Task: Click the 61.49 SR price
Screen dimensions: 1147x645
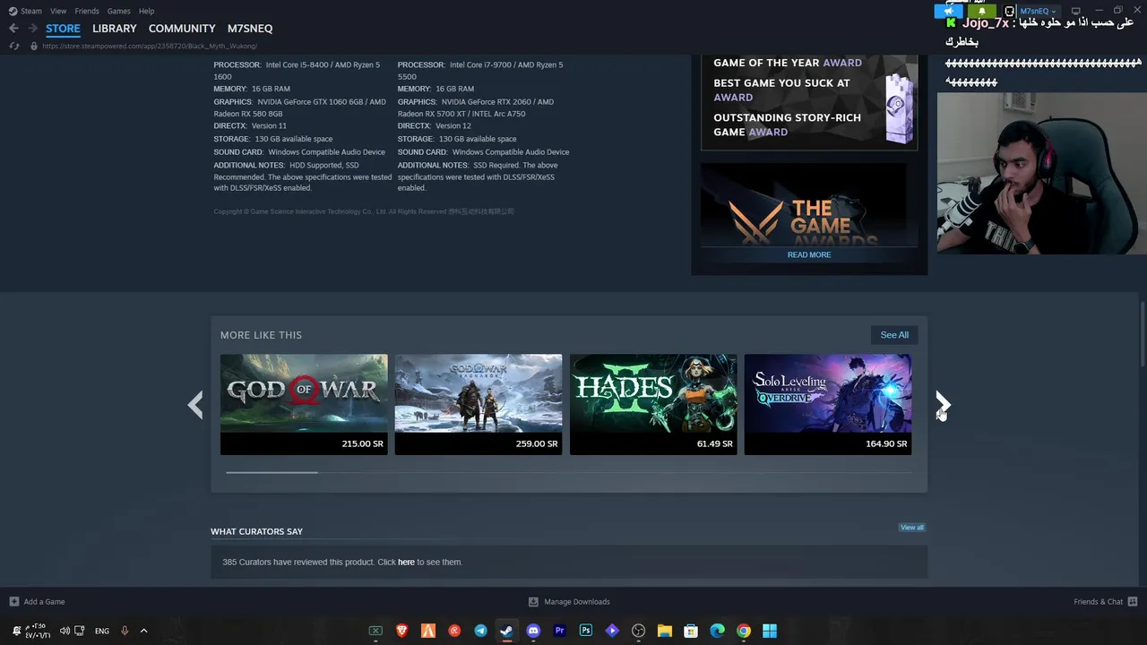Action: pyautogui.click(x=714, y=444)
